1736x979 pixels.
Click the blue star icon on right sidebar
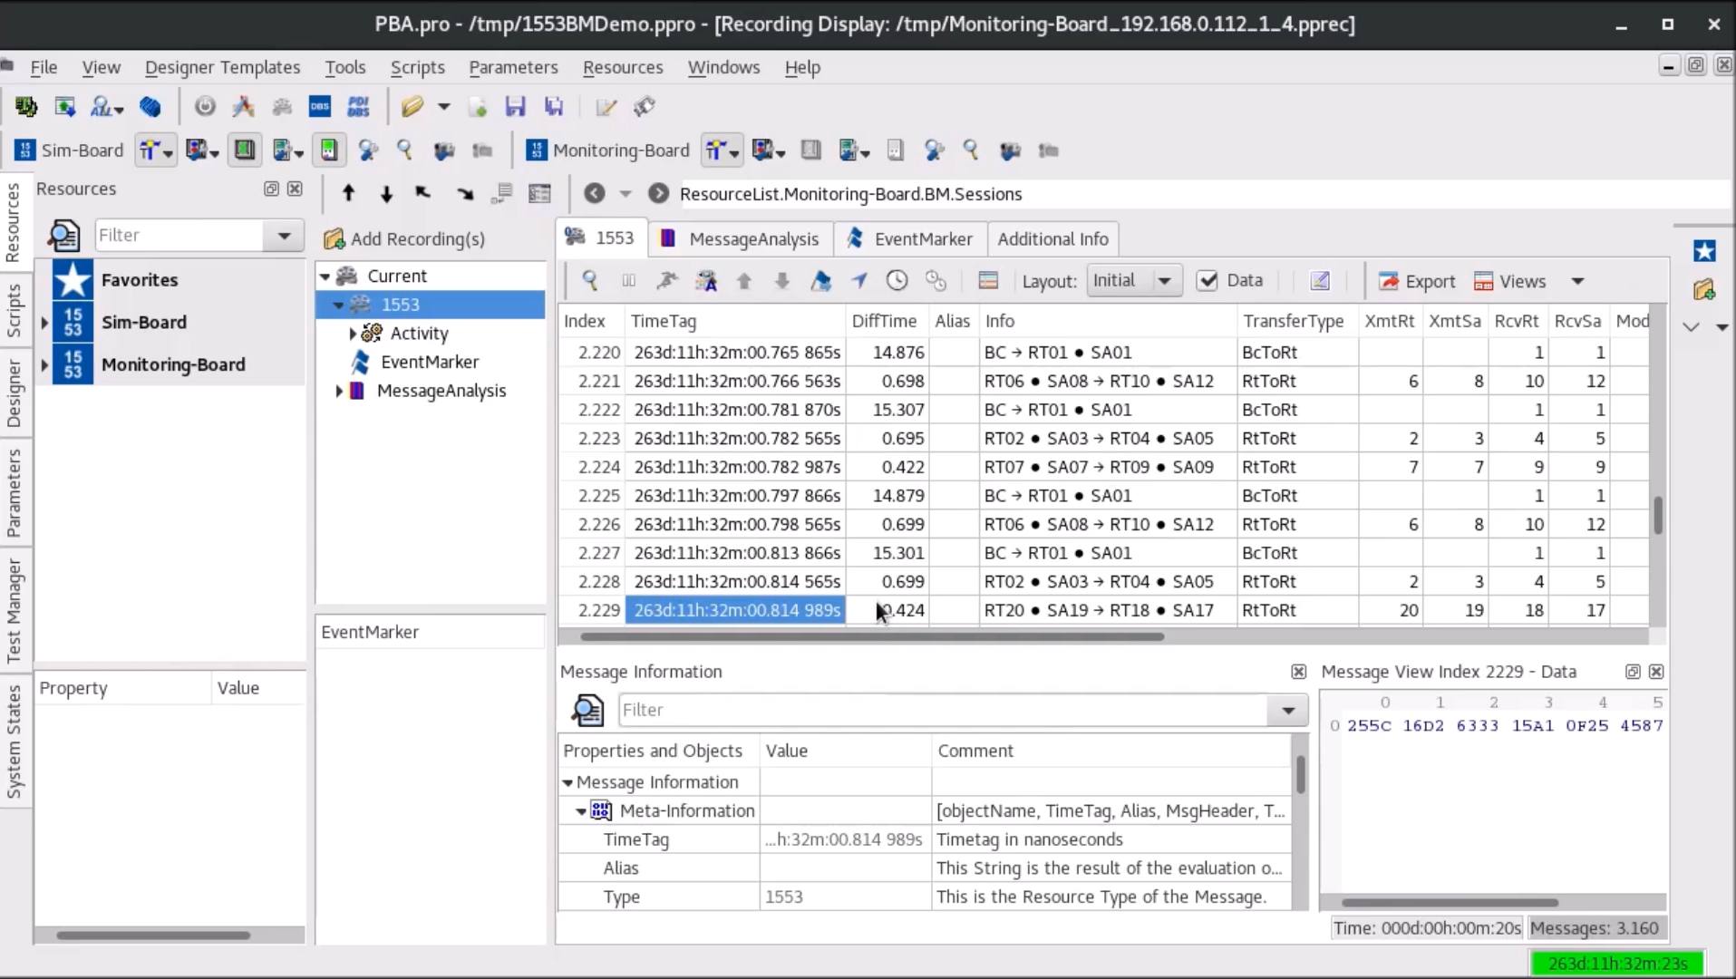[x=1704, y=252]
